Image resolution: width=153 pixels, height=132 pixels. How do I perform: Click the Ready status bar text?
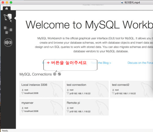(5, 130)
